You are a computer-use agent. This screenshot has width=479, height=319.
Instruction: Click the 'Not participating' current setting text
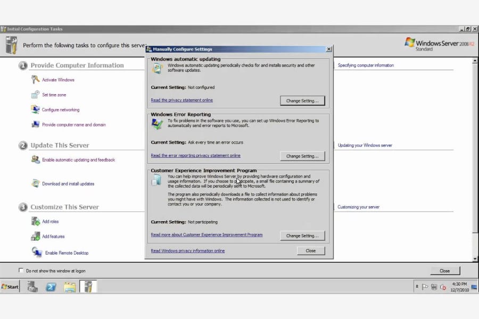pyautogui.click(x=203, y=222)
